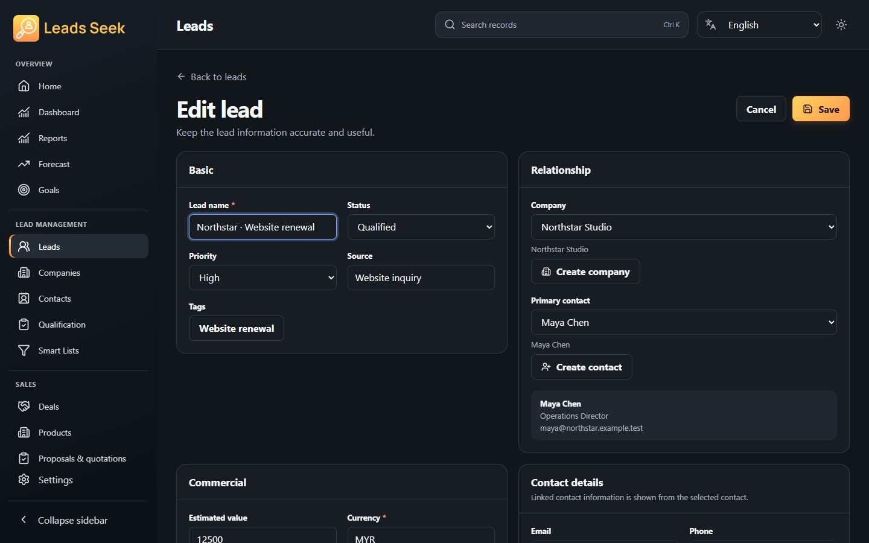Open the Settings gear icon
Screen dimensions: 869x543
click(x=24, y=480)
